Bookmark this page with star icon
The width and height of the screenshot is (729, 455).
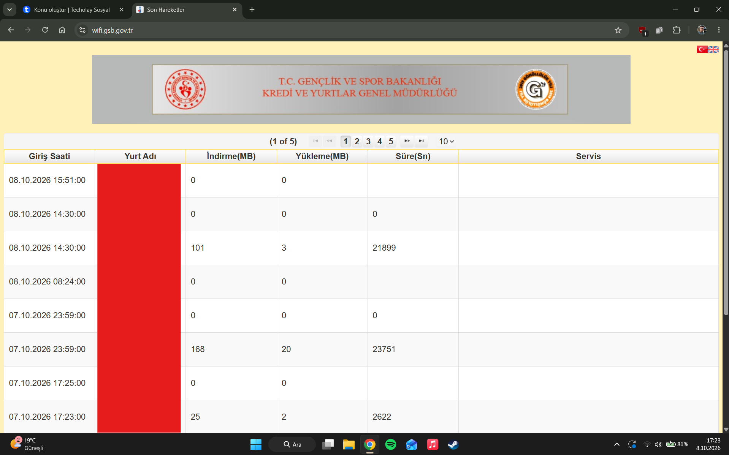[x=618, y=30]
